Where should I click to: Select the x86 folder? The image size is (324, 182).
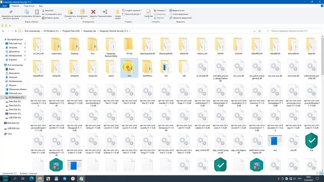184,68
